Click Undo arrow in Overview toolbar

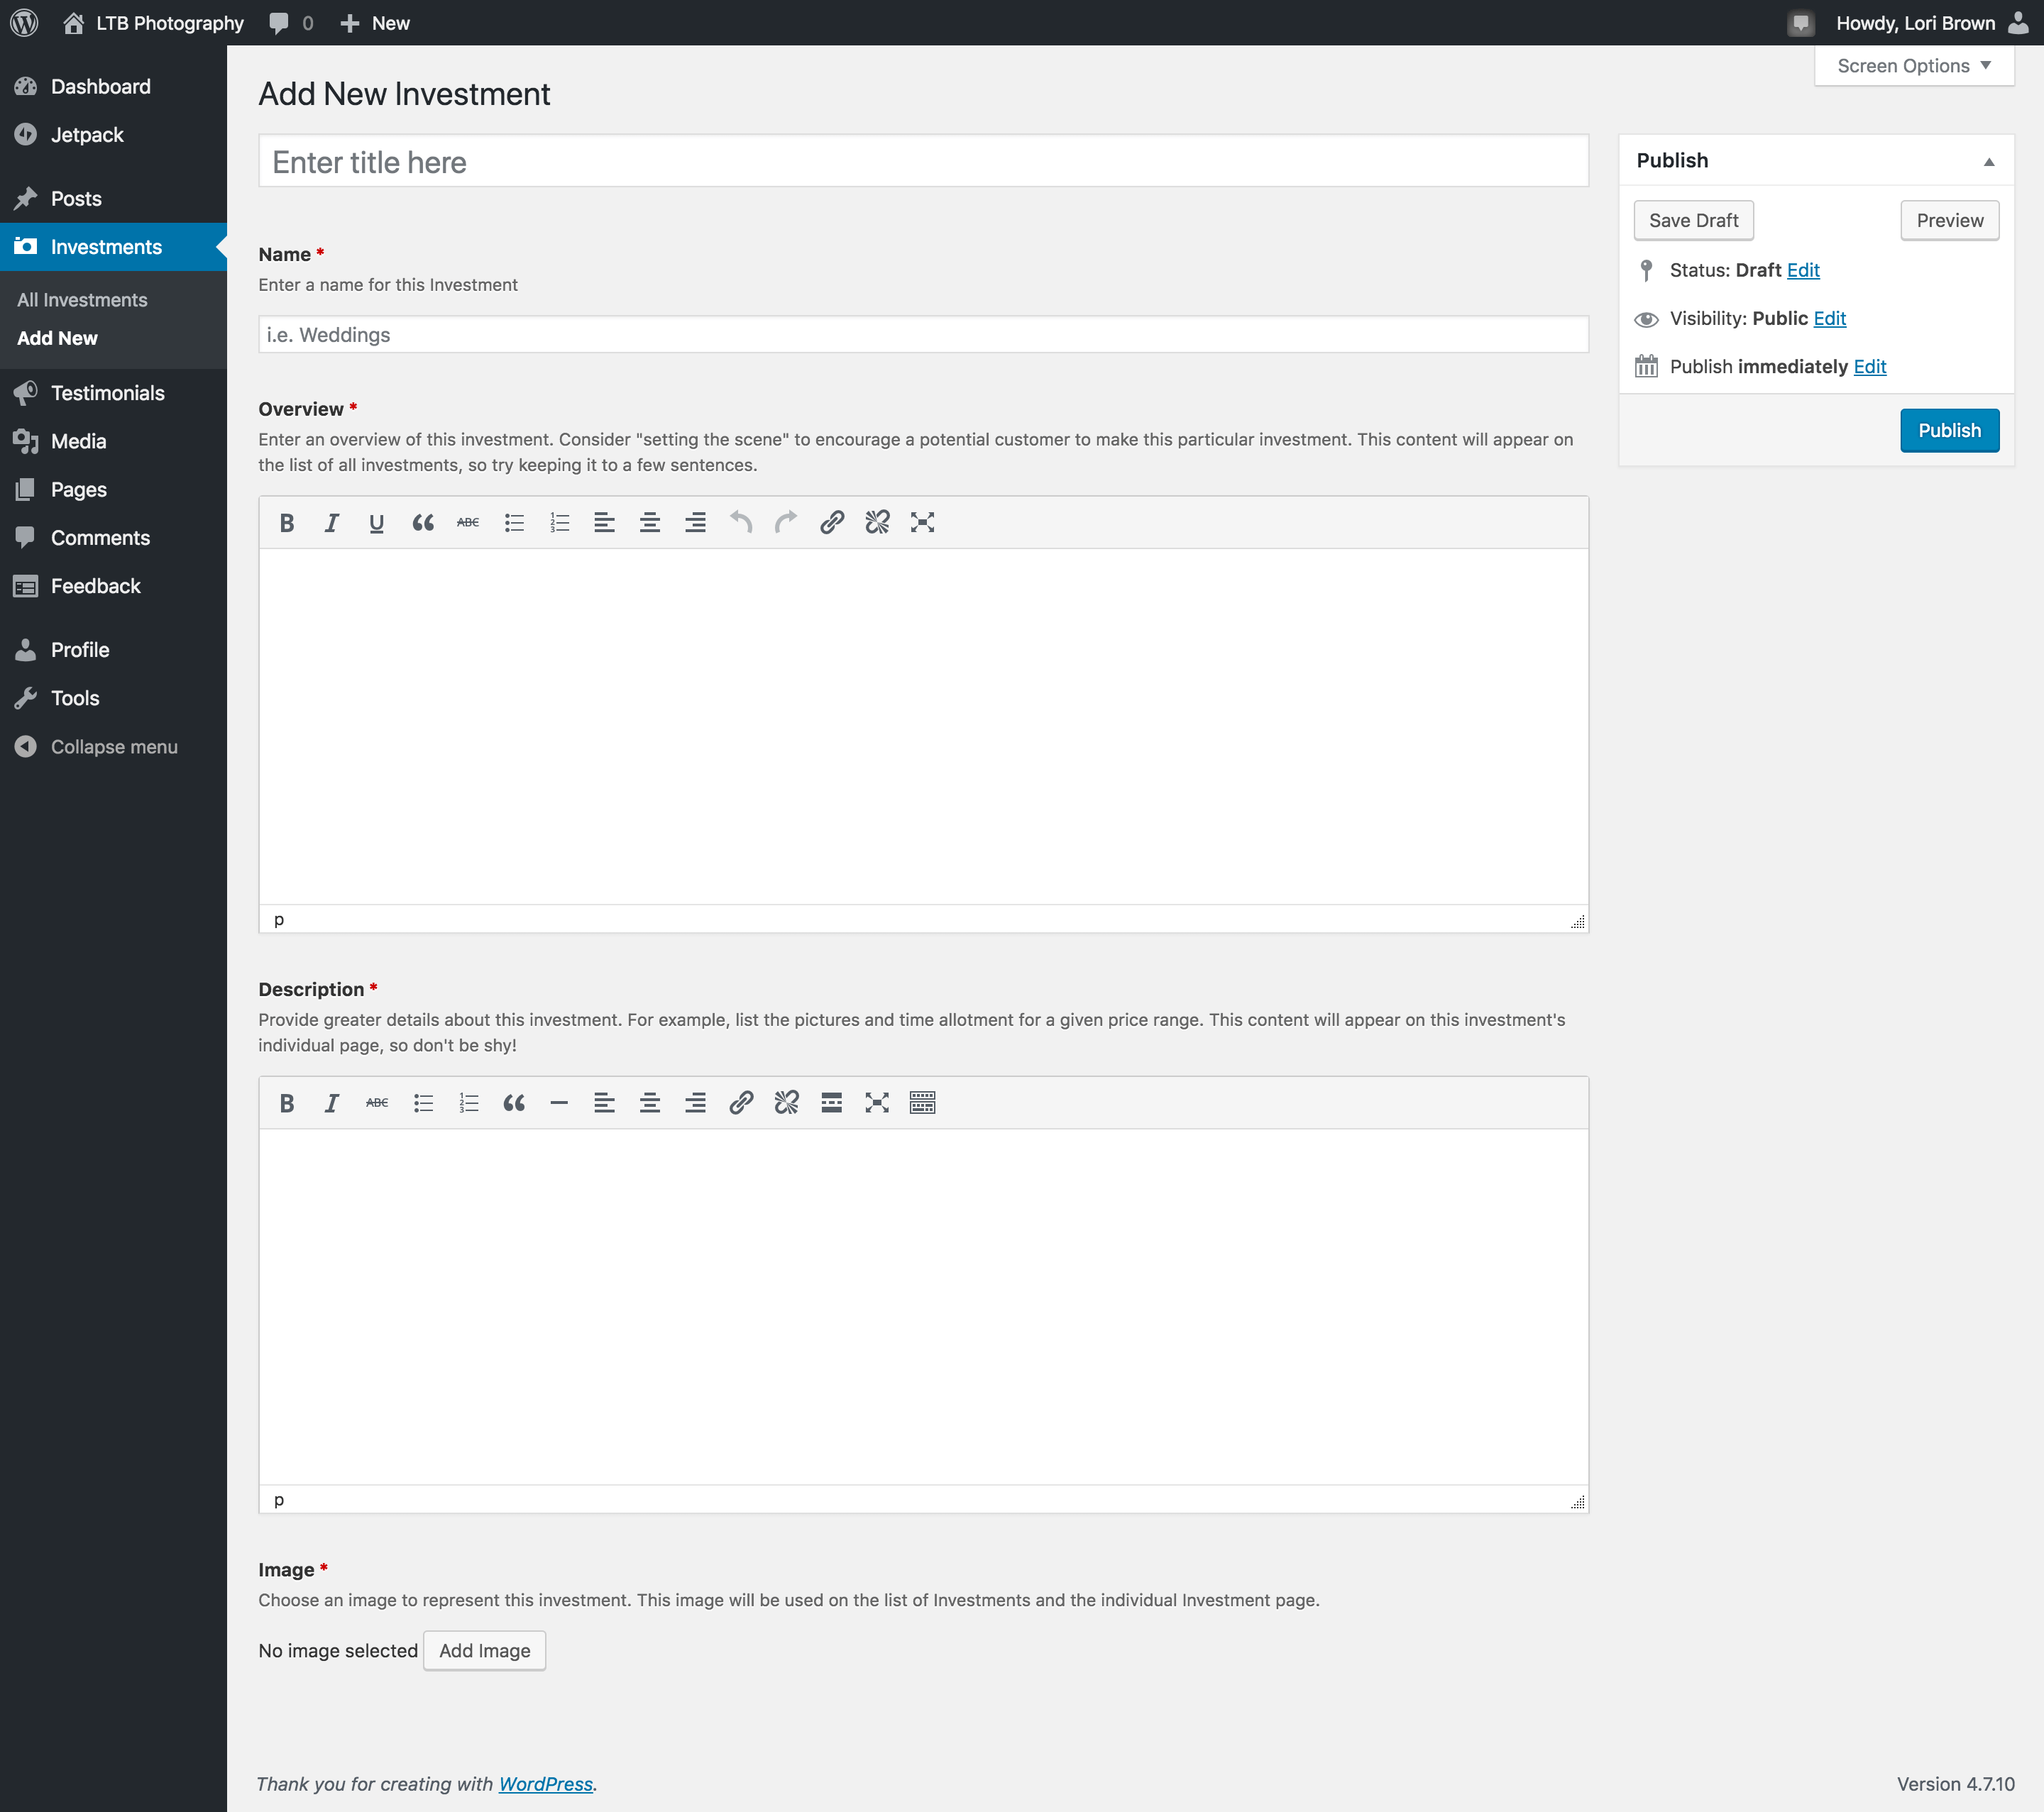pos(740,523)
